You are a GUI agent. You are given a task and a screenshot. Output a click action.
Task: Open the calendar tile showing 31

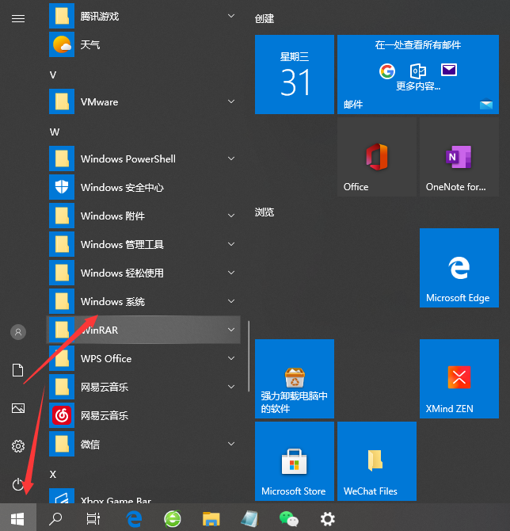tap(294, 74)
